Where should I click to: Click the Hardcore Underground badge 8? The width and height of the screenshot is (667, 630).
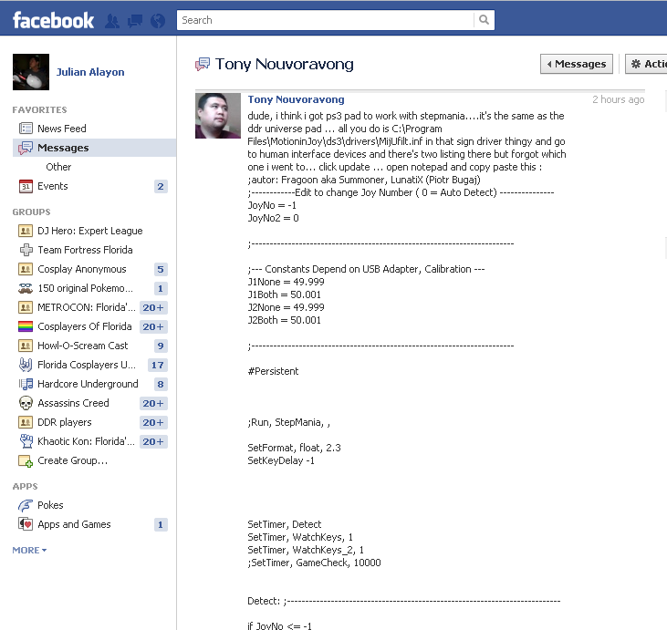pos(161,384)
